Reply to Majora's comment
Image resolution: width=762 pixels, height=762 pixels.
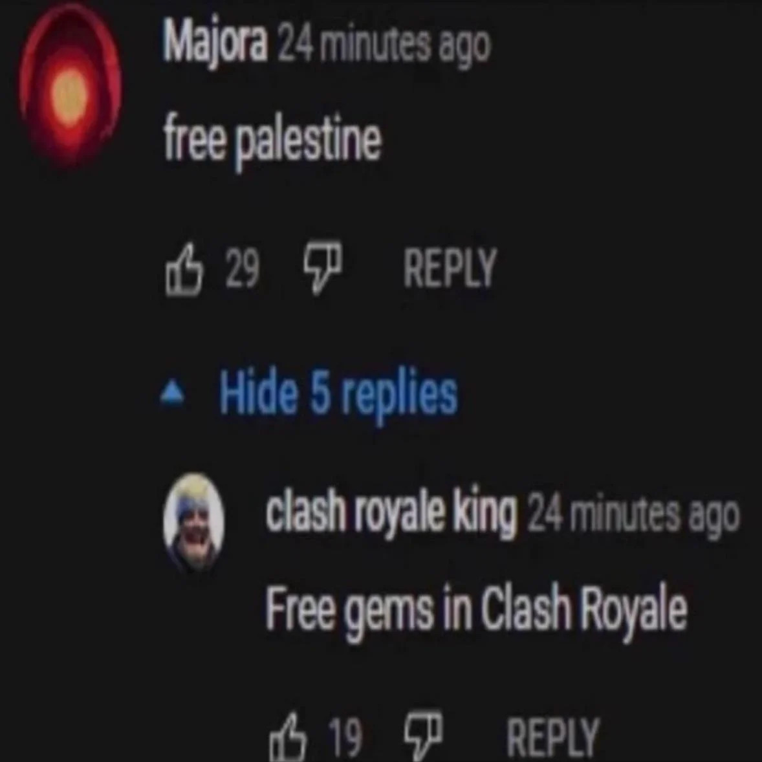pyautogui.click(x=450, y=268)
